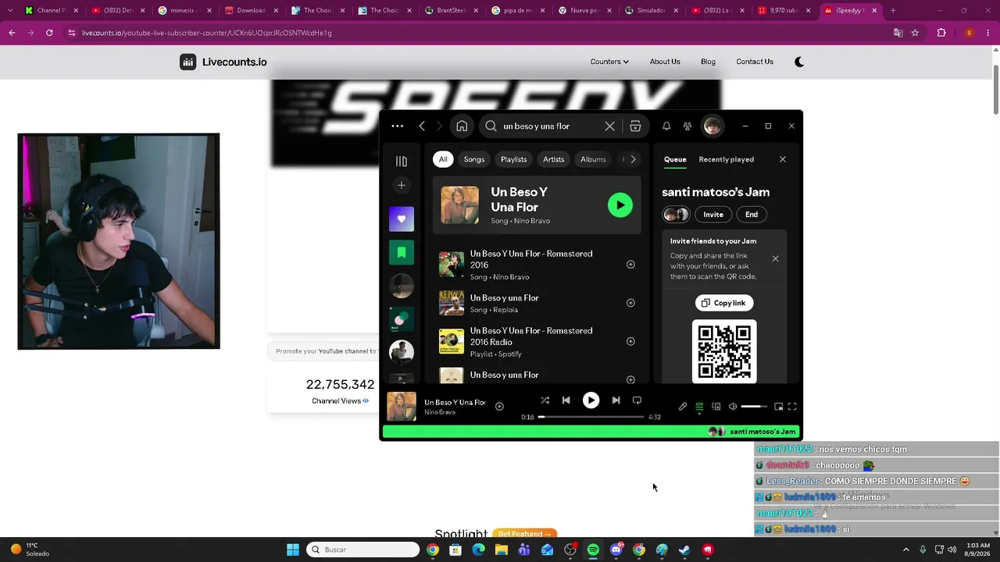Expand the Your Library sidebar
Screen dimensions: 1000x562
(x=402, y=161)
